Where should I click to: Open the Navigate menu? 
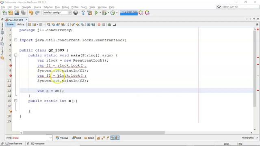(26, 7)
